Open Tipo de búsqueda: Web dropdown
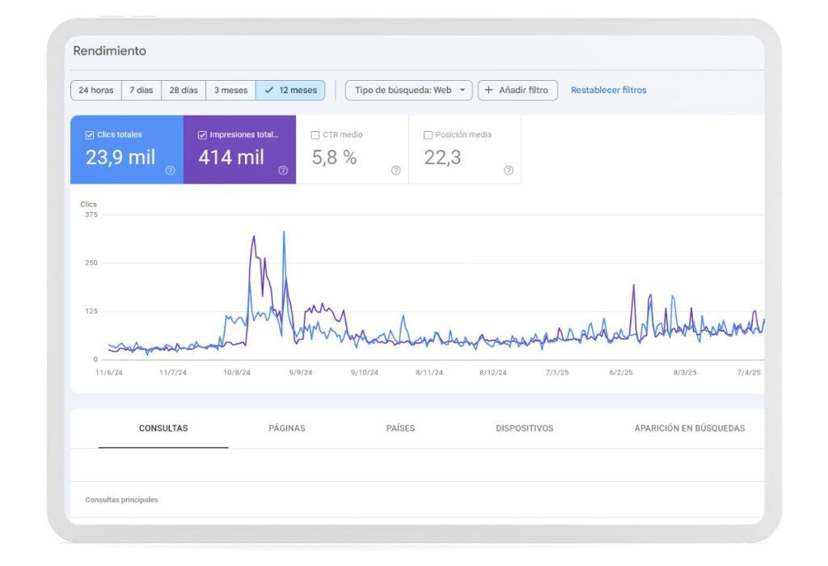Screen dimensions: 828x566 [x=408, y=91]
